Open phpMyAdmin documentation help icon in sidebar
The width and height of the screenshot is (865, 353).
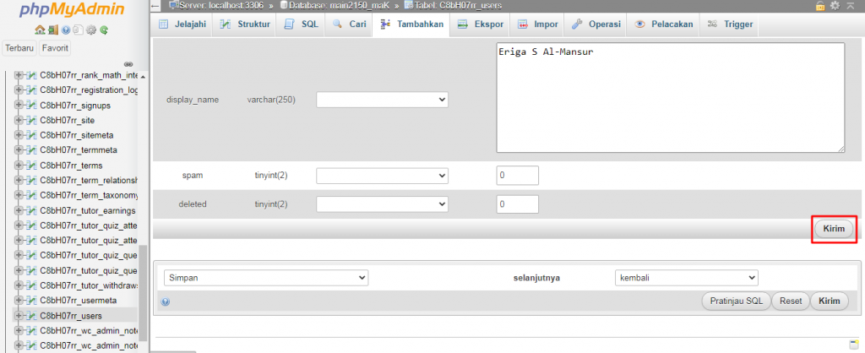[64, 30]
